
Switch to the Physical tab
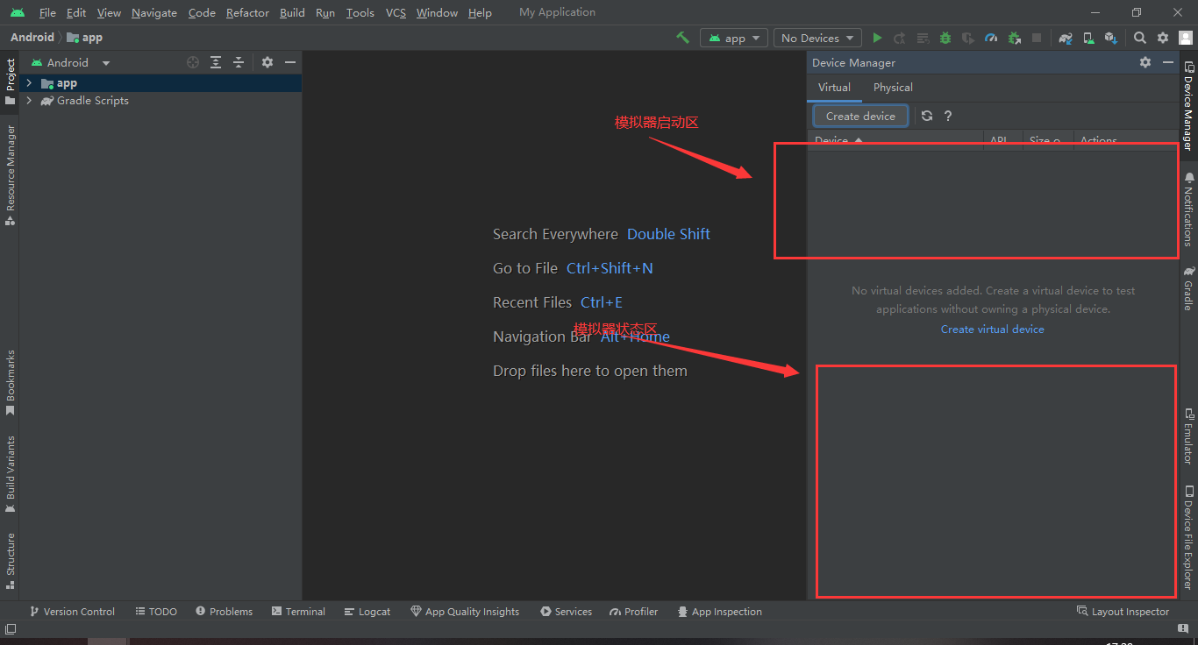pos(893,87)
